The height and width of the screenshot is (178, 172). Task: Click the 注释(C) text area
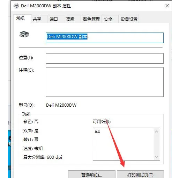click(105, 82)
